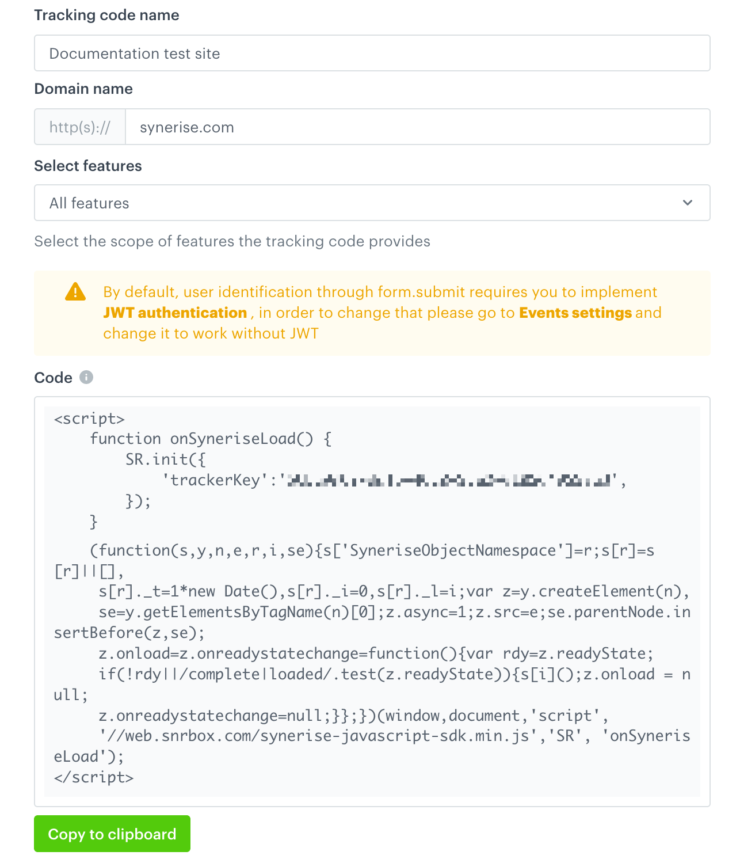Click the snrbox.com SDK URL in code
This screenshot has height=859, width=740.
coord(314,735)
